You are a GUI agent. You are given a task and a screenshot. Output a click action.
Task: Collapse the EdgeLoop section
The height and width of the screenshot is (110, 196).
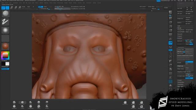pyautogui.click(x=180, y=66)
